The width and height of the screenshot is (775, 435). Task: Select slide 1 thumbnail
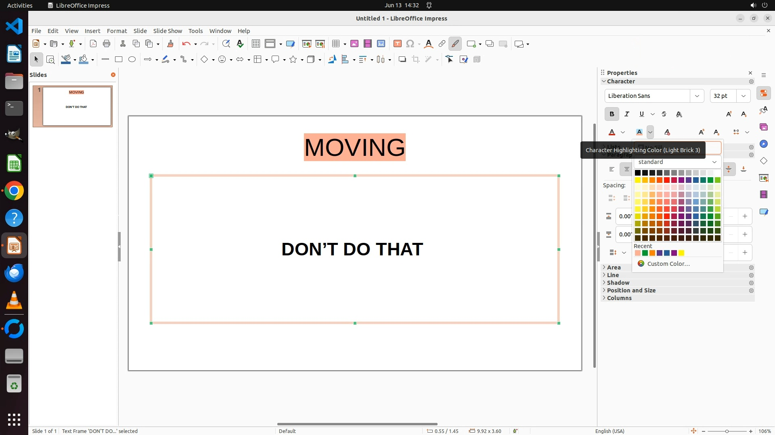[x=77, y=106]
